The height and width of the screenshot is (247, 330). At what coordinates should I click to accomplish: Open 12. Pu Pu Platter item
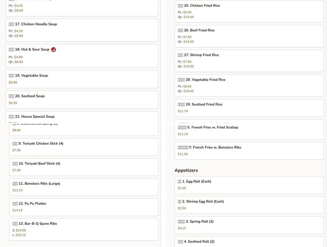[x=84, y=207]
